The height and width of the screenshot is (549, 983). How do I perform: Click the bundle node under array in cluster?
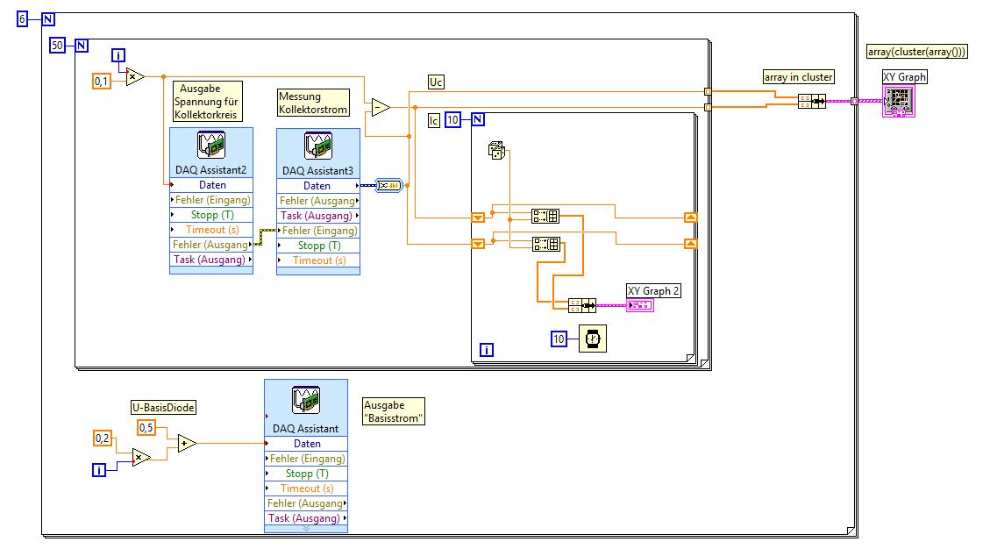[812, 101]
